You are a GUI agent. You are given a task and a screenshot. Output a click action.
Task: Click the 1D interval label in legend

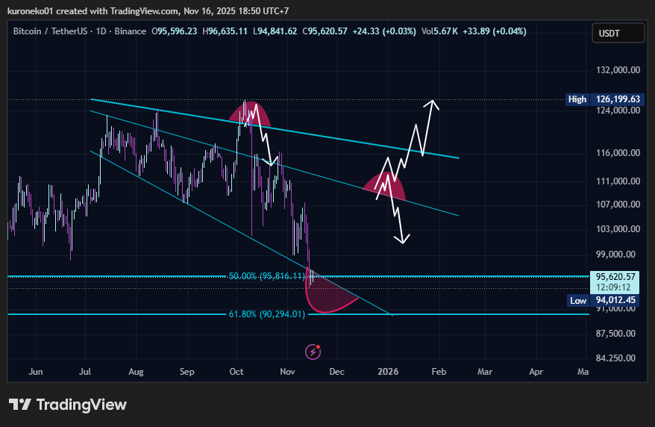101,31
